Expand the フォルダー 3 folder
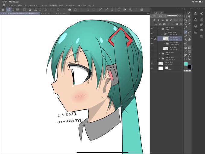The width and height of the screenshot is (205, 154). [x=159, y=58]
